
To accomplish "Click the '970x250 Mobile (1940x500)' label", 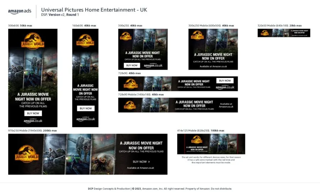I will (x=25, y=130).
